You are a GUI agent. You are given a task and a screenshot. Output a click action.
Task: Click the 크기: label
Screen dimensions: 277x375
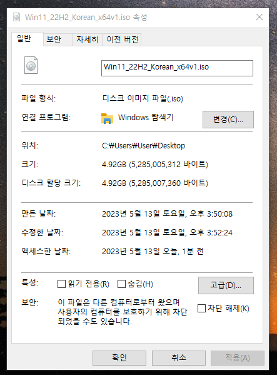click(x=29, y=164)
